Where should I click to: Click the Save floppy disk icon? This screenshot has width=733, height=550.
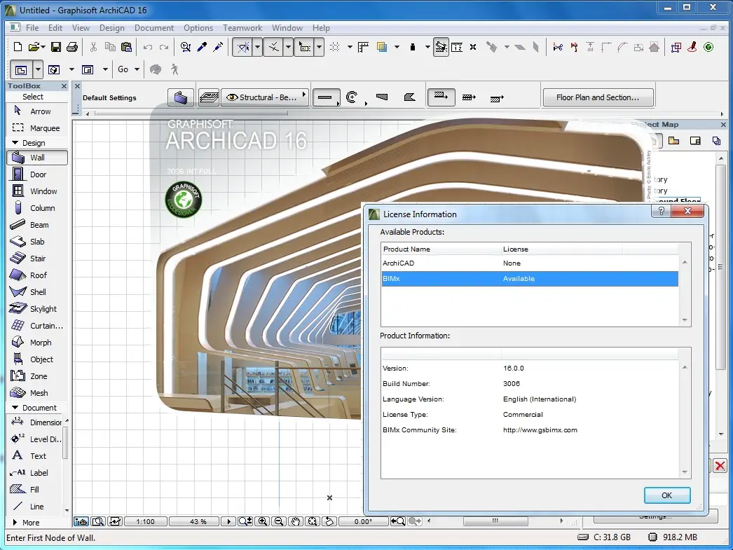coord(55,47)
